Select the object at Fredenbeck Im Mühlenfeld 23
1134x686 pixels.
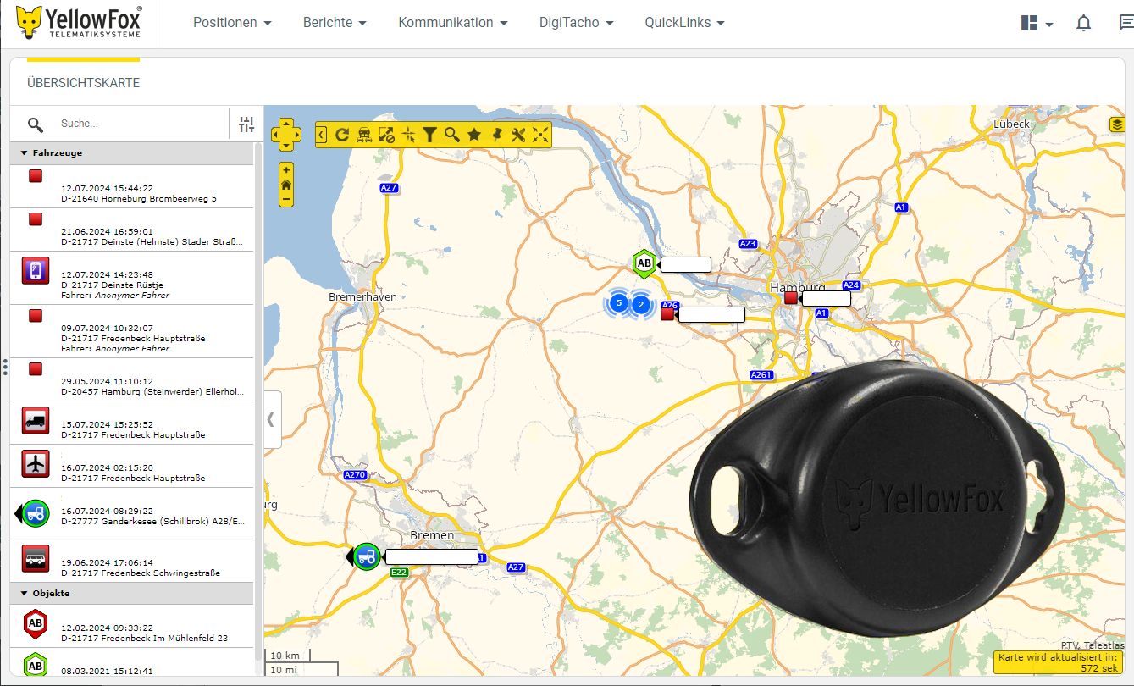(131, 626)
